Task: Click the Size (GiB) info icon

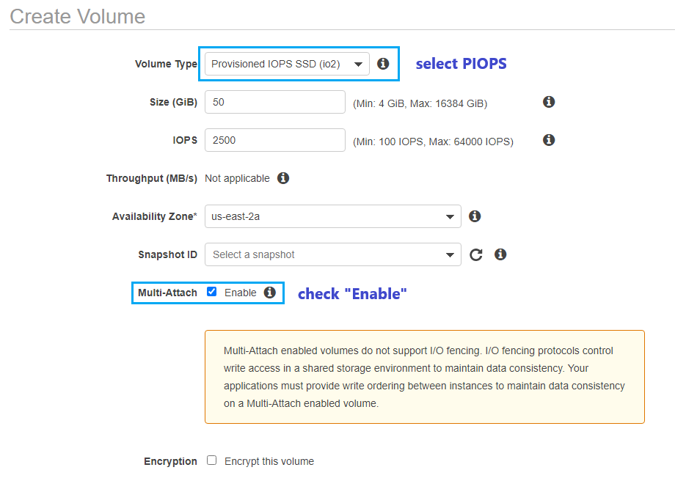Action: (x=549, y=102)
